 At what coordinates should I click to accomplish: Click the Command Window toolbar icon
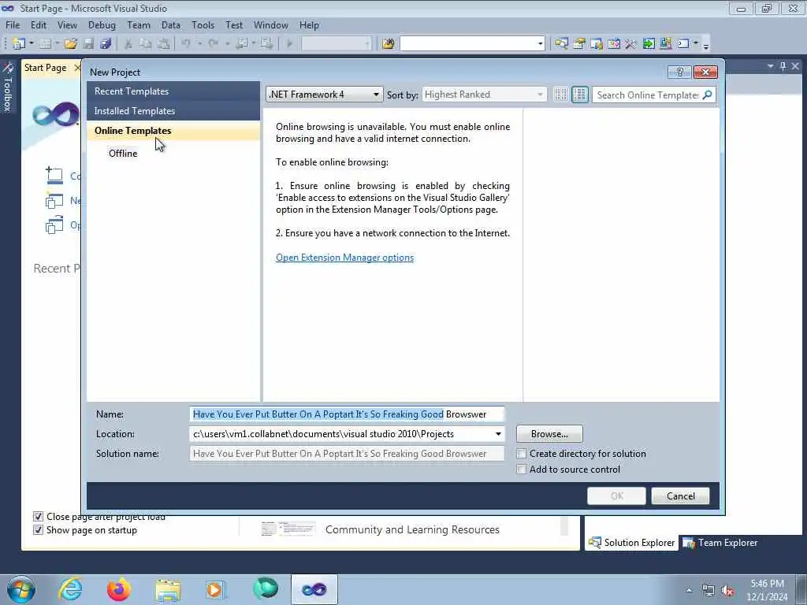click(683, 44)
